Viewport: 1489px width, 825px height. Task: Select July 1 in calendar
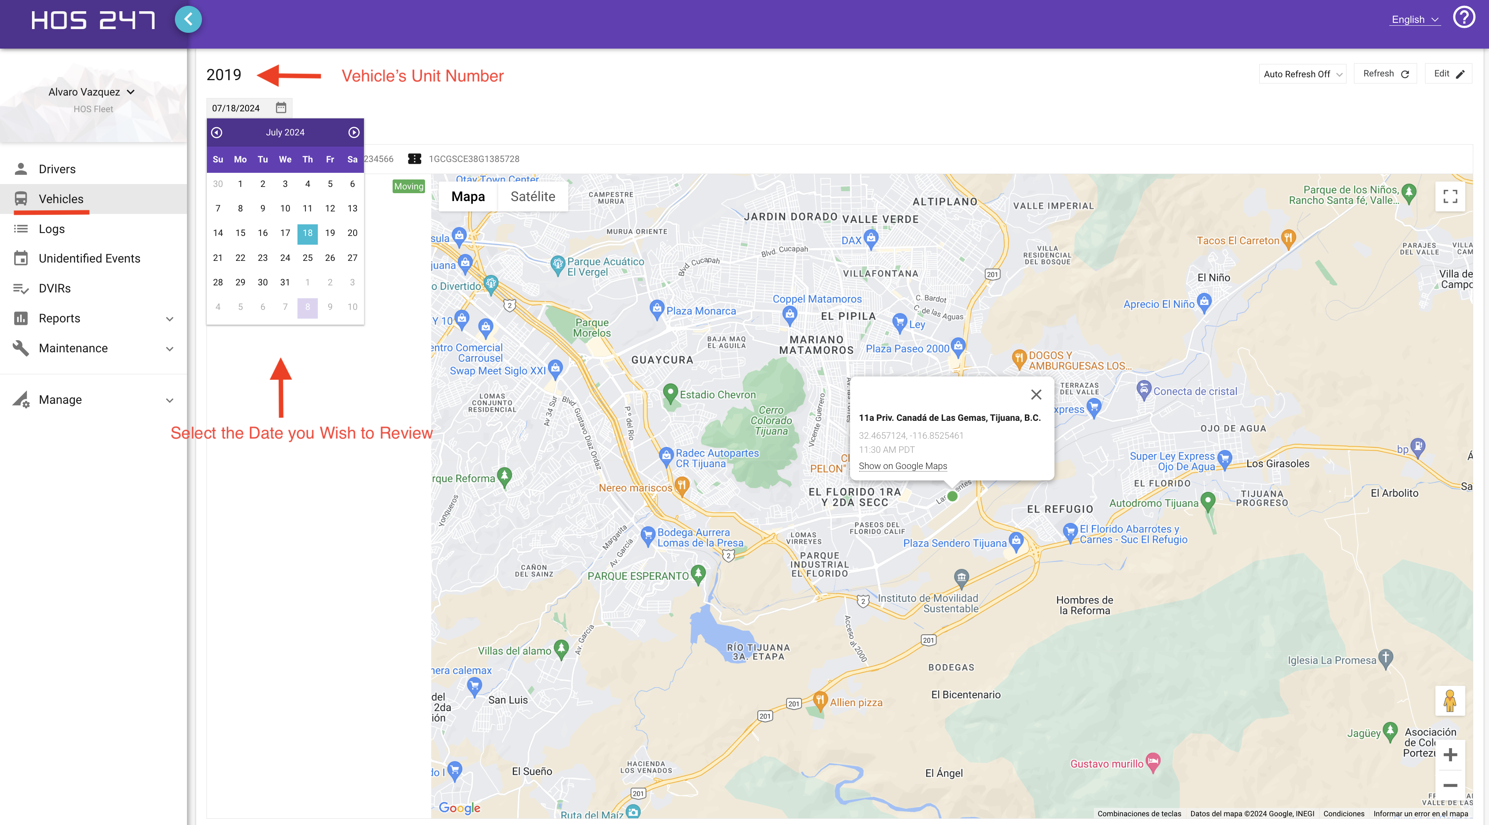241,184
